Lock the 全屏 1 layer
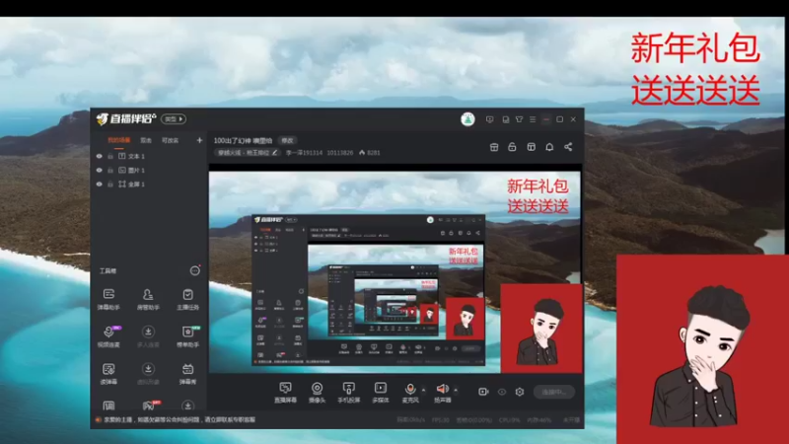The height and width of the screenshot is (444, 789). pos(110,185)
